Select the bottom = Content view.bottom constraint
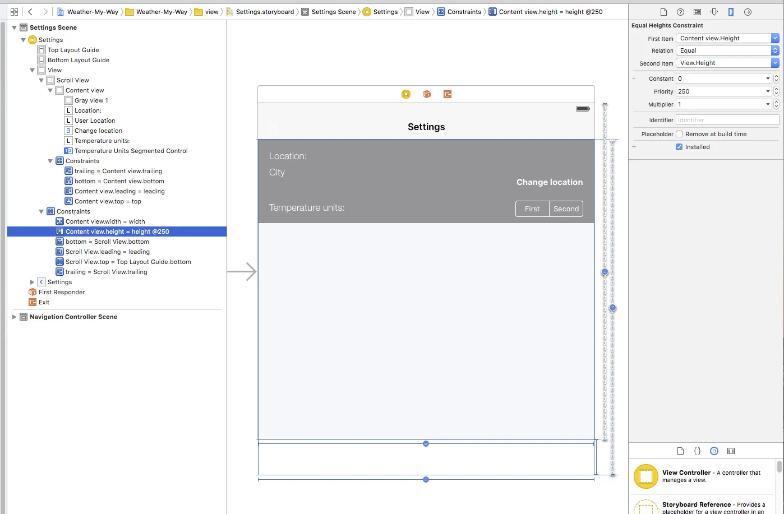 117,181
